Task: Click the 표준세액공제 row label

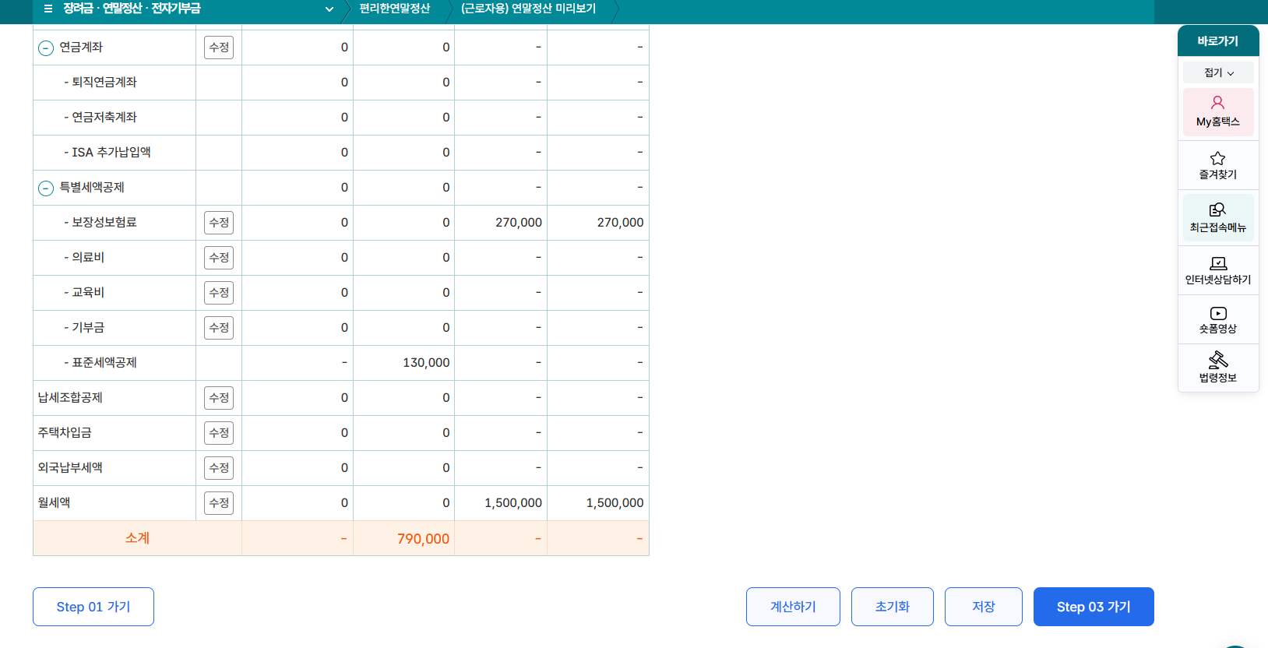Action: click(100, 363)
